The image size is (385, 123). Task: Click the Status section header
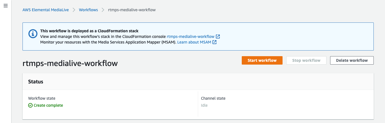tap(36, 82)
